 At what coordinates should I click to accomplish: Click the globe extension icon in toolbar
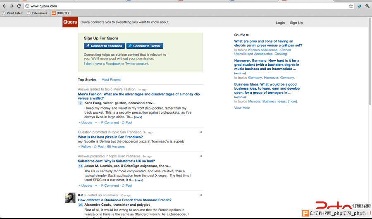click(x=359, y=6)
